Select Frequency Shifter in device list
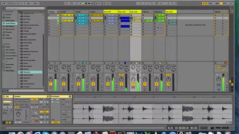This screenshot has width=239, height=134. pyautogui.click(x=30, y=34)
